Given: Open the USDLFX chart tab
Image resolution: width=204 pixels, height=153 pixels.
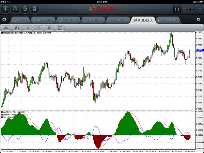Looking at the screenshot, I should point(68,20).
